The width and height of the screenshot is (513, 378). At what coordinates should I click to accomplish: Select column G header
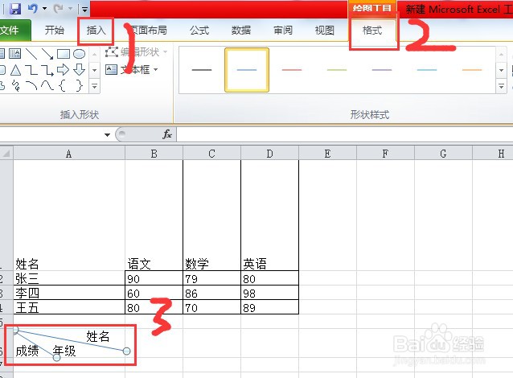(x=443, y=153)
